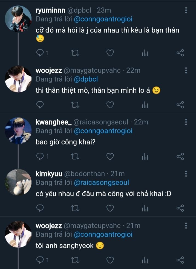Reply to kwanghee_'s "bao giờ công khai?" tweet
Image resolution: width=196 pixels, height=269 pixels.
[40, 156]
